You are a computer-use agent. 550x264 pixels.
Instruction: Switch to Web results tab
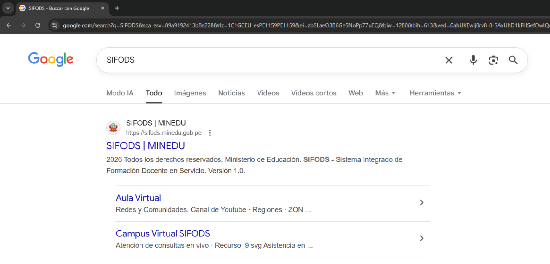(x=356, y=93)
